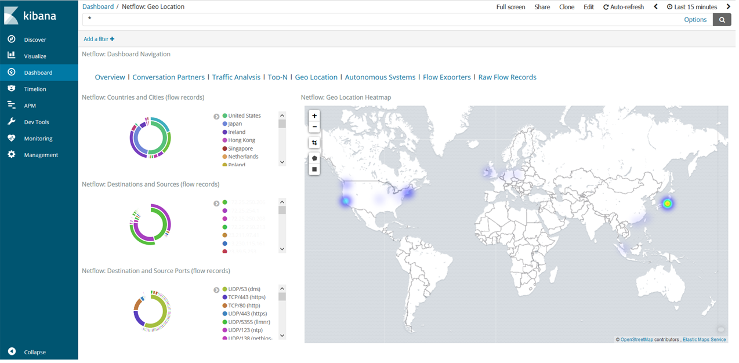Click the Japan hotspot on heatmap
This screenshot has width=739, height=363.
click(x=668, y=204)
